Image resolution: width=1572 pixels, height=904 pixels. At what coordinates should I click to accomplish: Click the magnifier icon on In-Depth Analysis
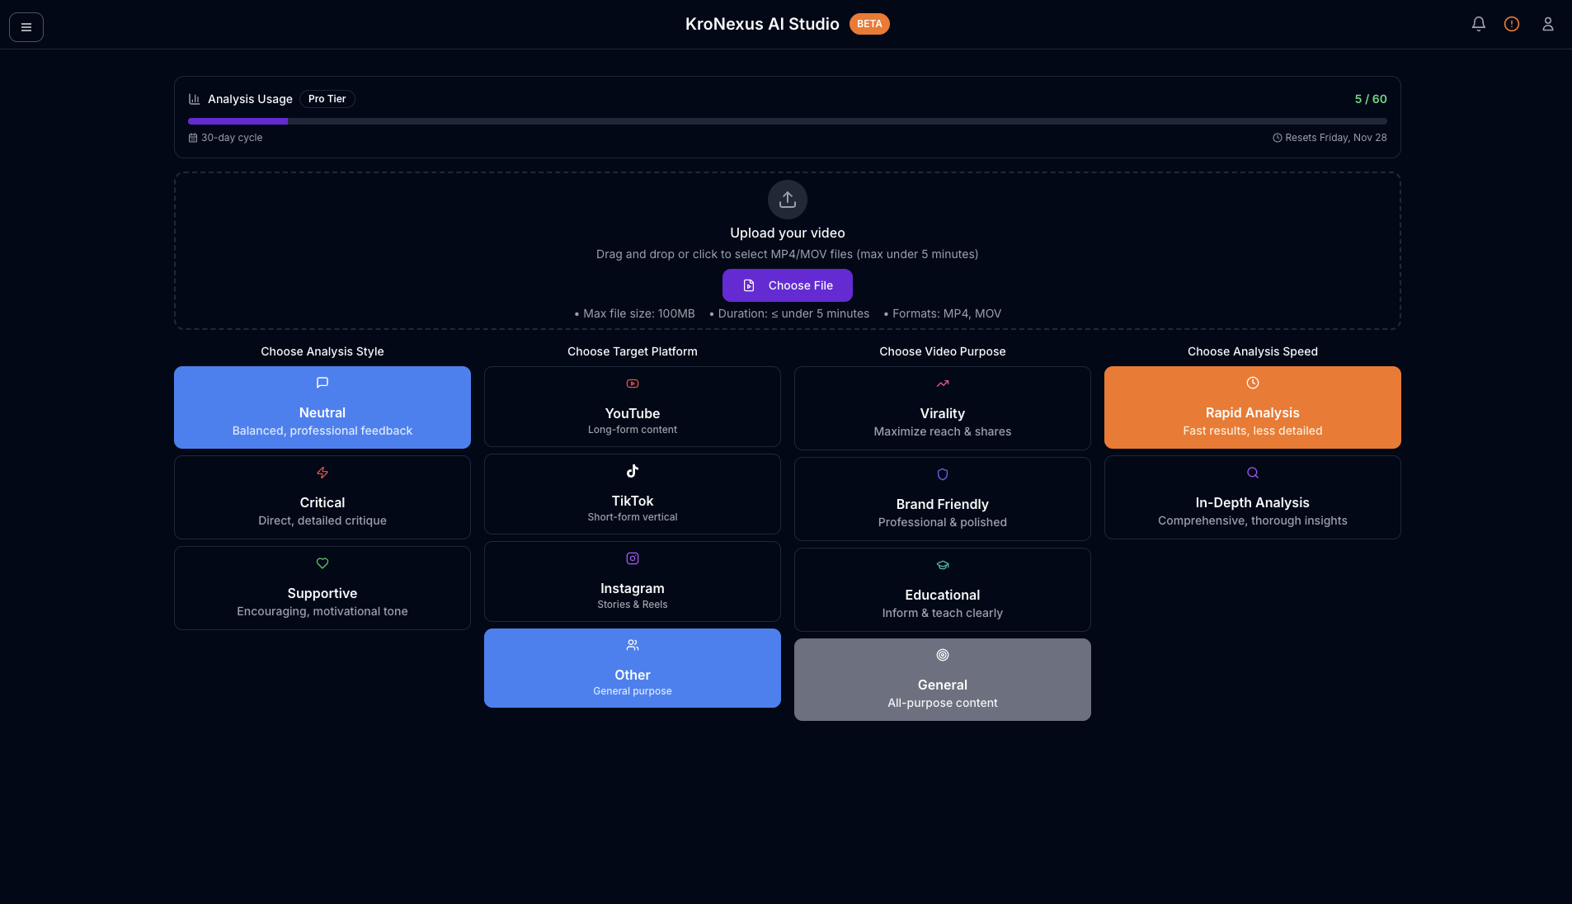click(1252, 472)
